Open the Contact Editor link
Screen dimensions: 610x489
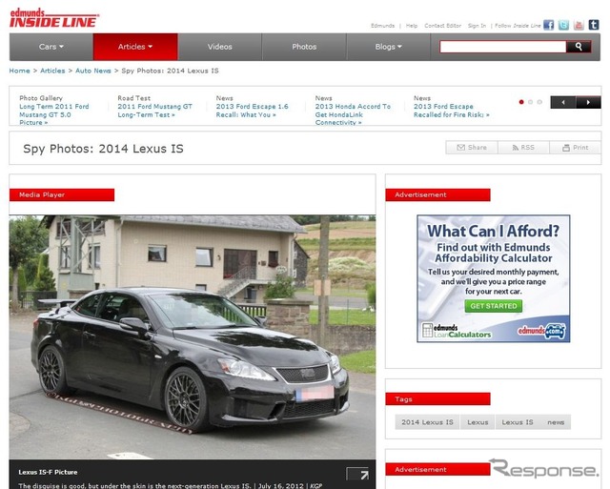point(442,26)
